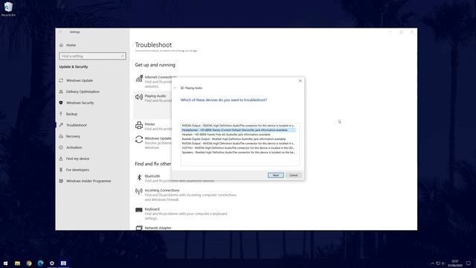The image size is (476, 268).
Task: Click the Troubleshoot wrench icon
Action: (61, 125)
